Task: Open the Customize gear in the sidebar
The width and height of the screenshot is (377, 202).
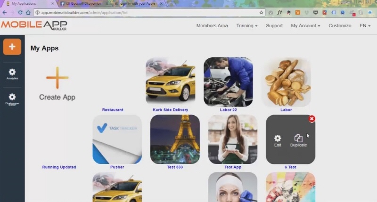Action: pyautogui.click(x=12, y=99)
